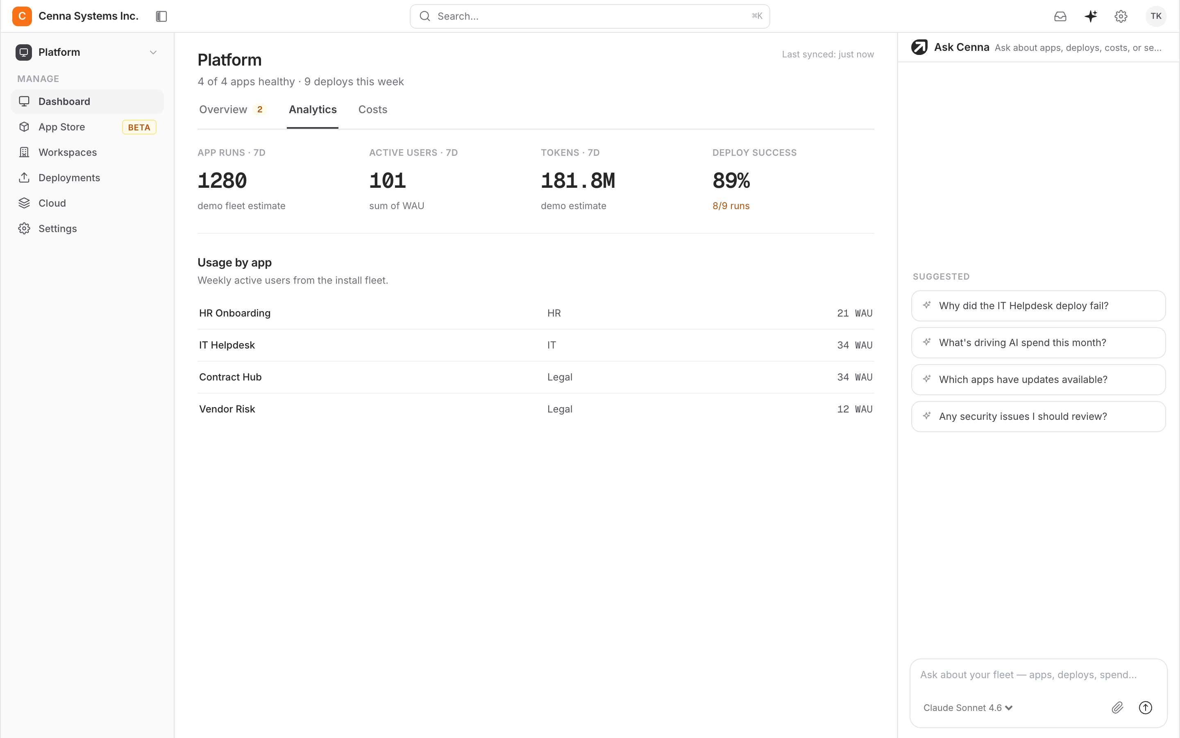Image resolution: width=1180 pixels, height=738 pixels.
Task: Select the Contract Hub app row
Action: click(x=536, y=377)
